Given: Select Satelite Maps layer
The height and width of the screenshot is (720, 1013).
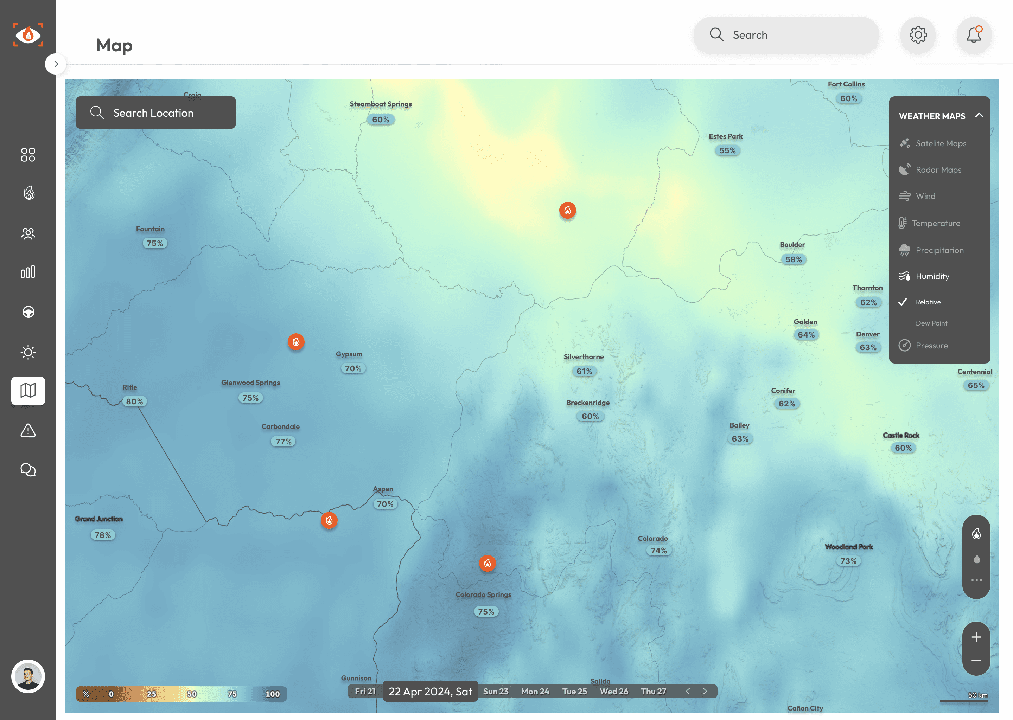Looking at the screenshot, I should coord(933,143).
